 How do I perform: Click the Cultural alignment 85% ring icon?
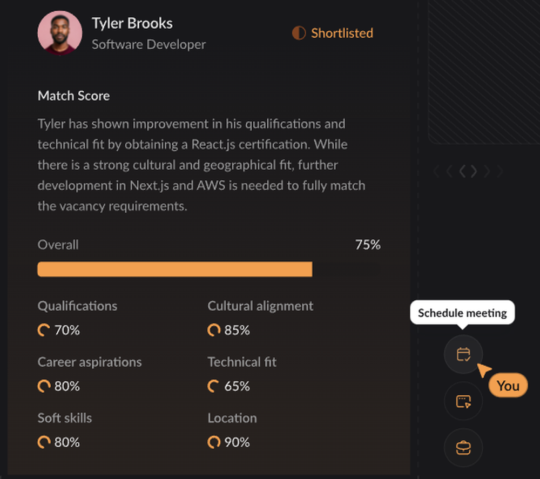coord(214,330)
